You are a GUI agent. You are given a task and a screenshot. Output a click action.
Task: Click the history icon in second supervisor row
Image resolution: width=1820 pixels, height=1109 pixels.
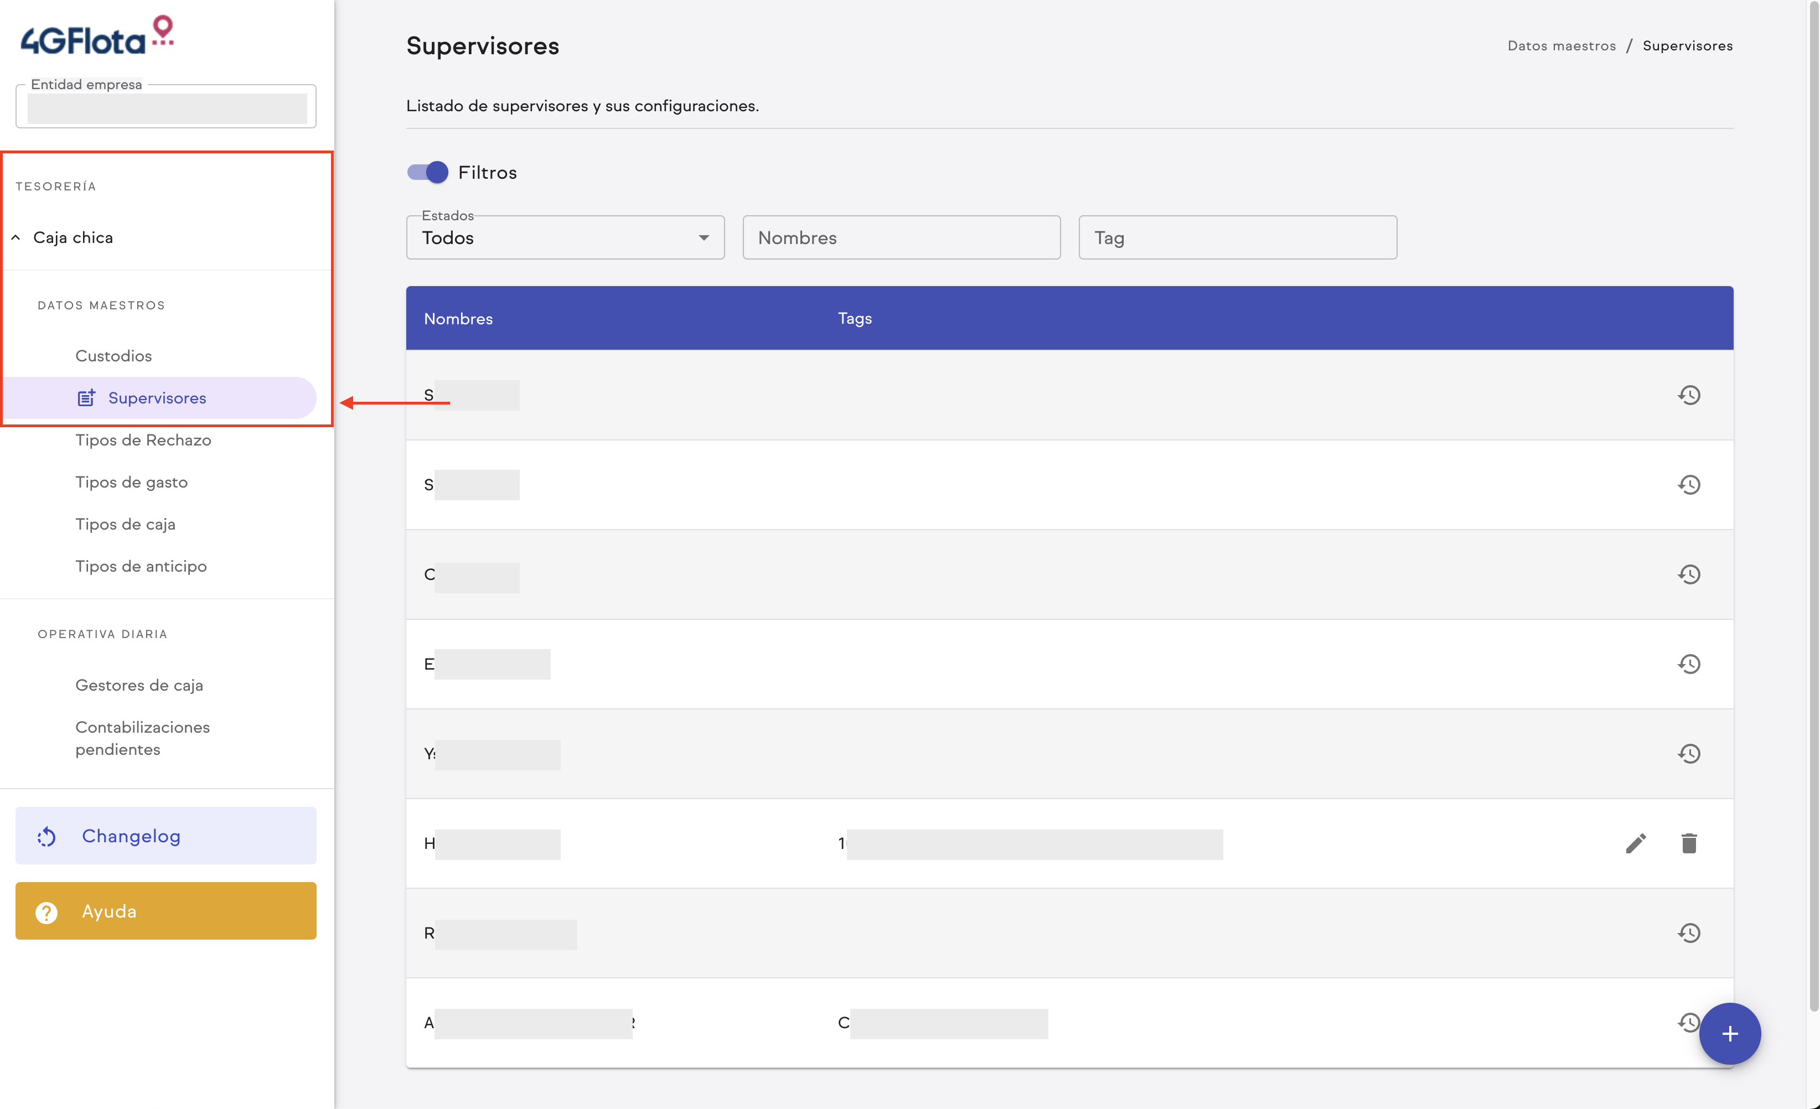[x=1688, y=485]
